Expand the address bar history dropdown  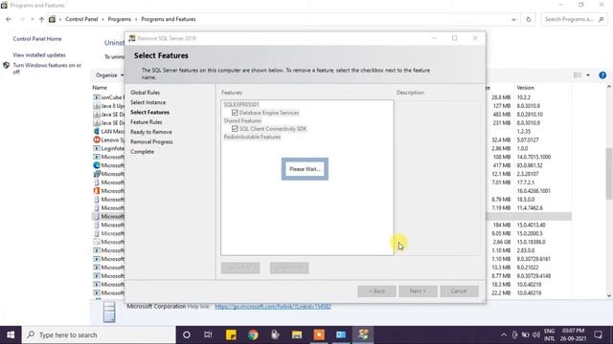pos(513,19)
